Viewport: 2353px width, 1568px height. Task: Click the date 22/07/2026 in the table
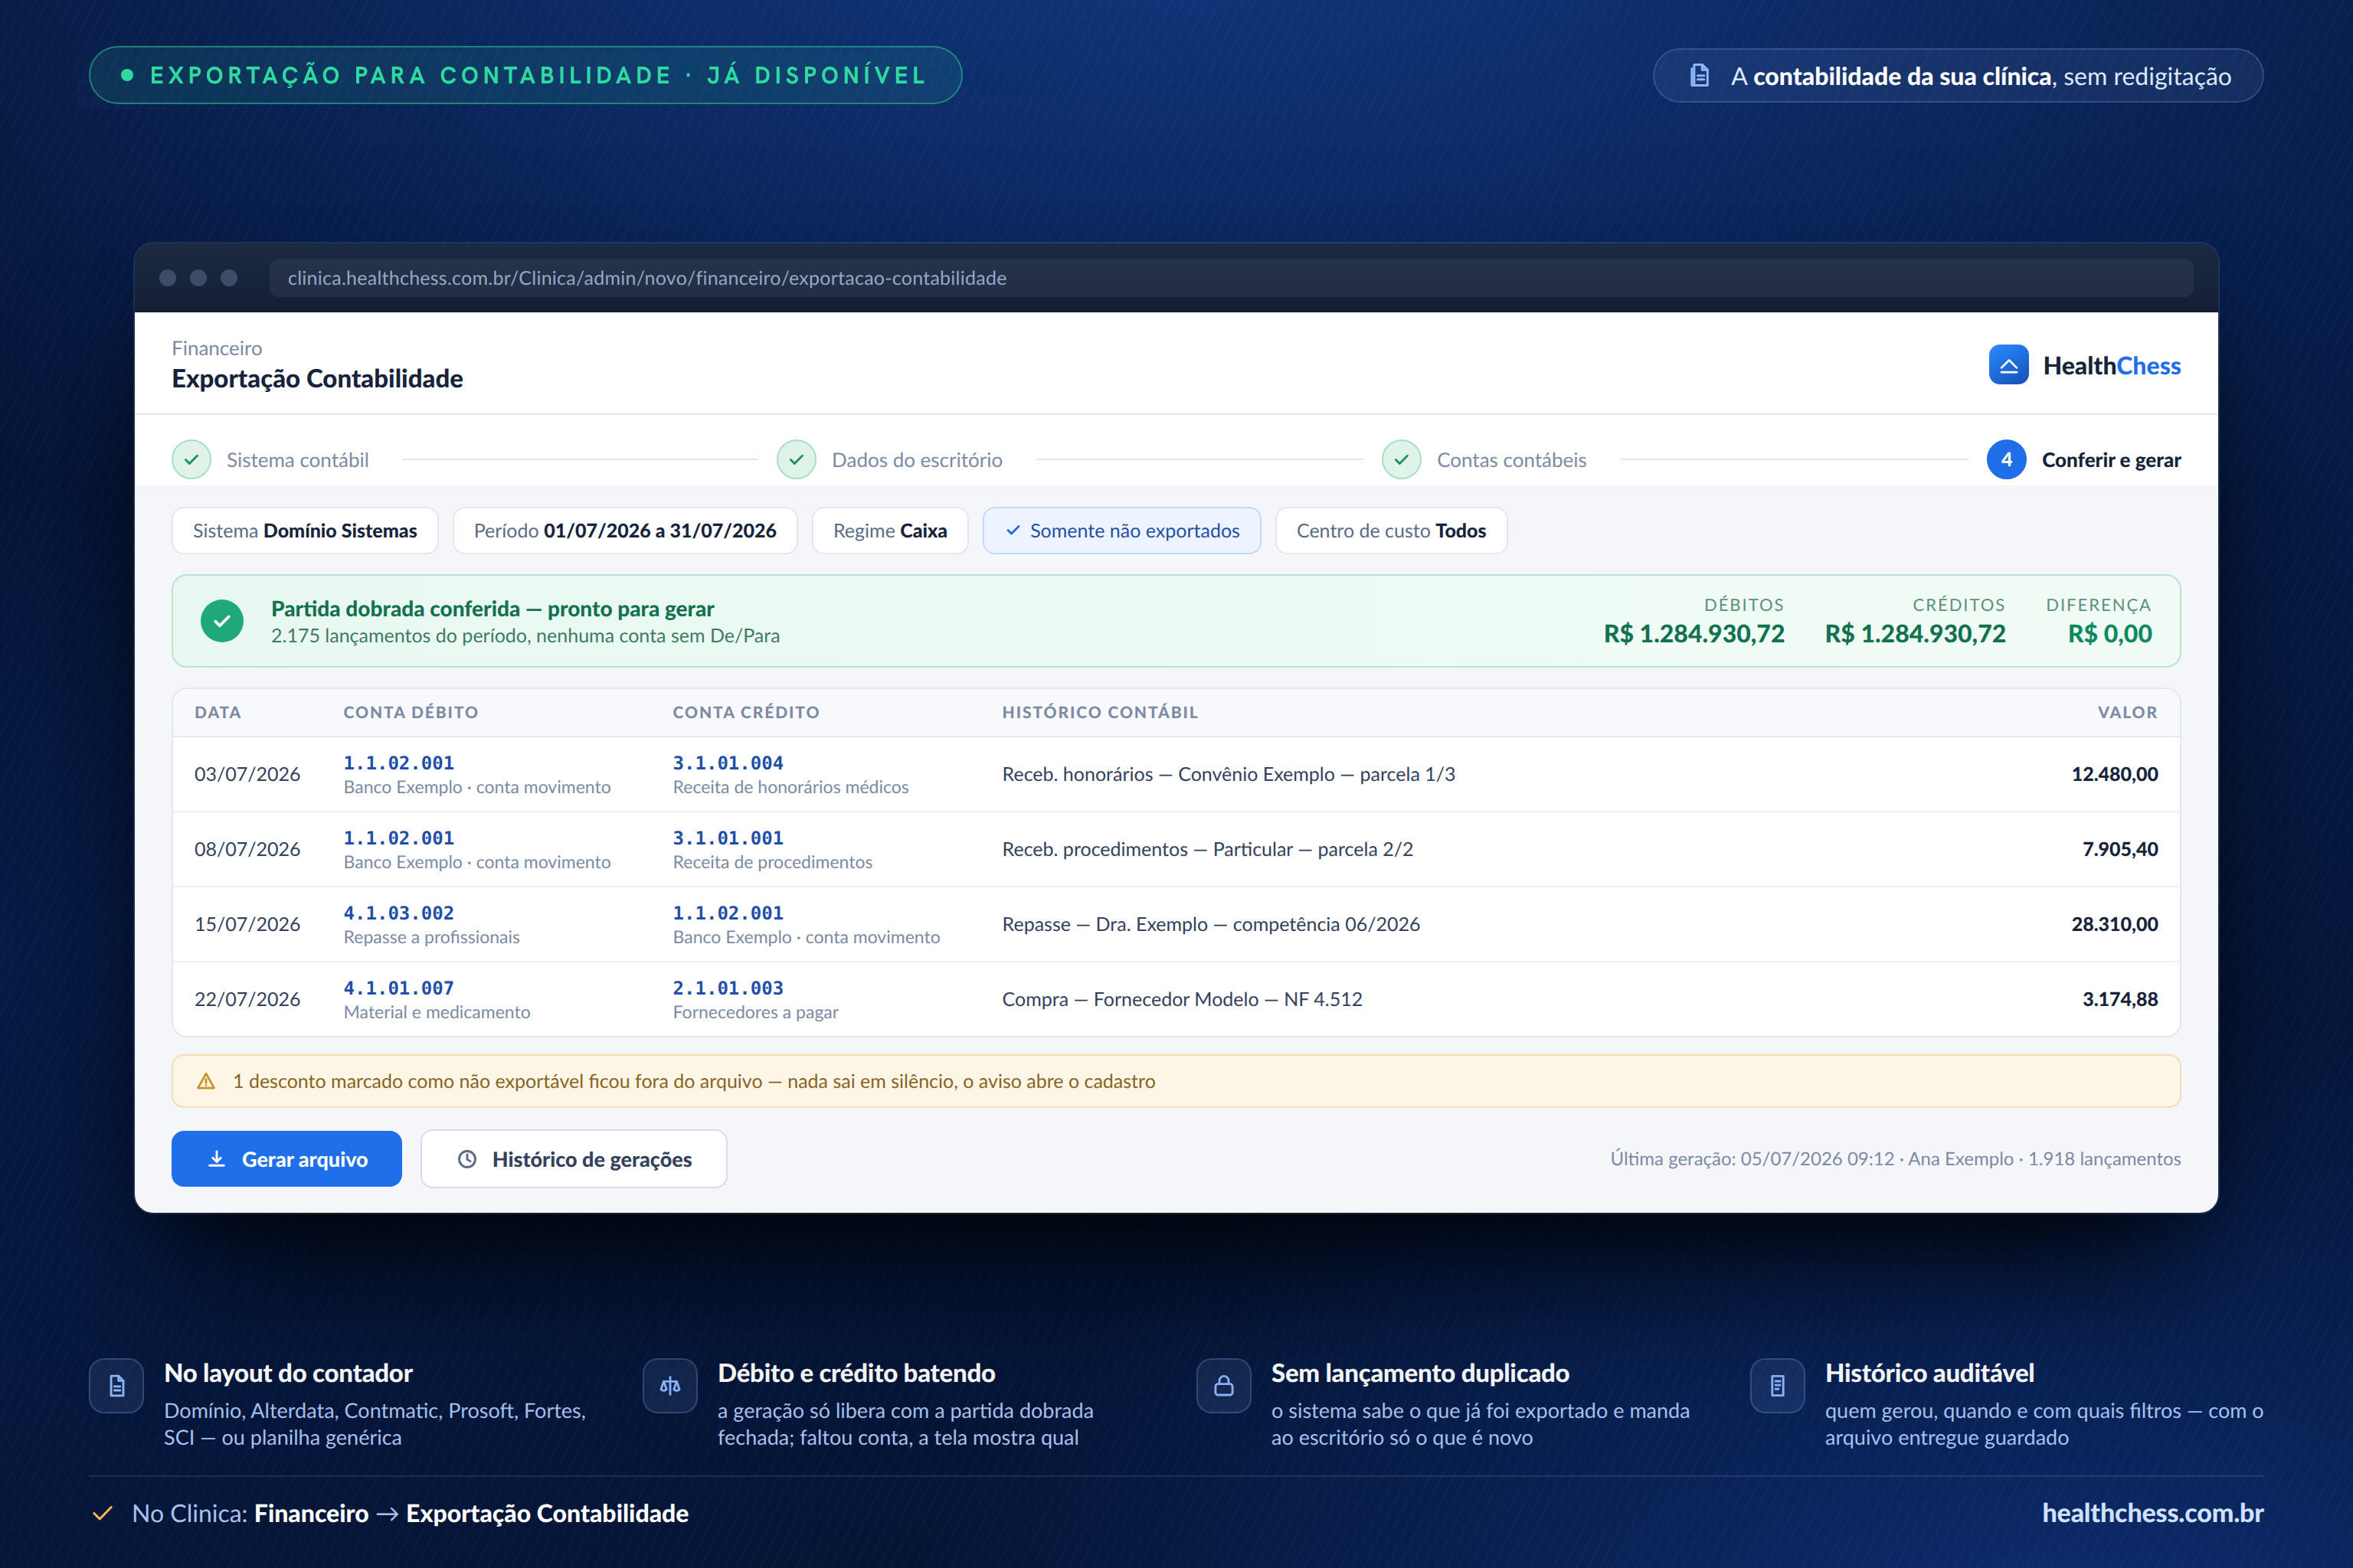click(247, 999)
